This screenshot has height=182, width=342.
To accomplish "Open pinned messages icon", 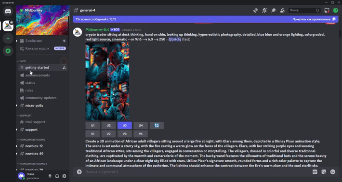I will point(273,10).
